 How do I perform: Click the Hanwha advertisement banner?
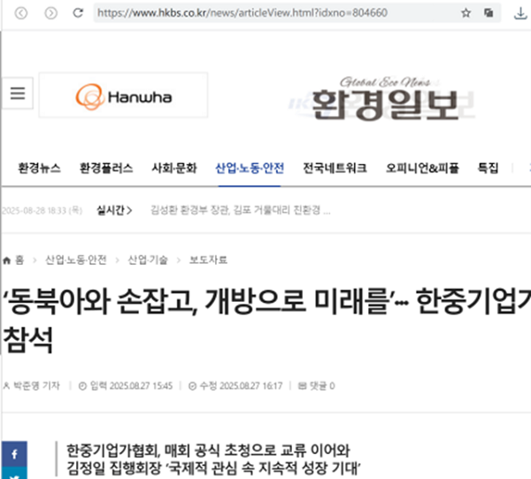pyautogui.click(x=123, y=95)
